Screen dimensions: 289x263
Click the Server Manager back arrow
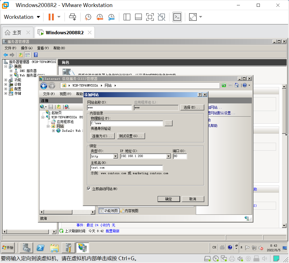click(x=6, y=55)
